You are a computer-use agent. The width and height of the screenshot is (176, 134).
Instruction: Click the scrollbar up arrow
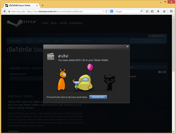click(173, 16)
